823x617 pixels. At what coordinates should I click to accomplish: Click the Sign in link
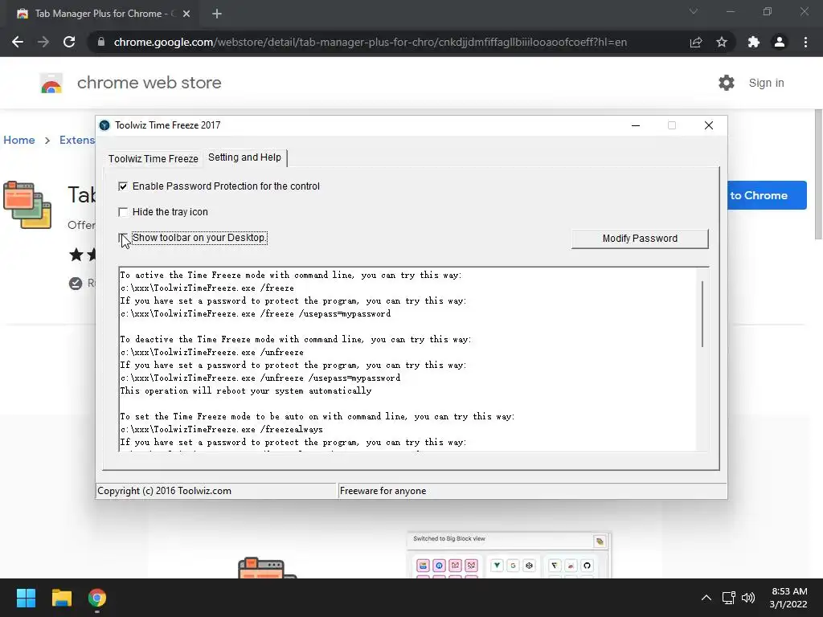coord(766,83)
